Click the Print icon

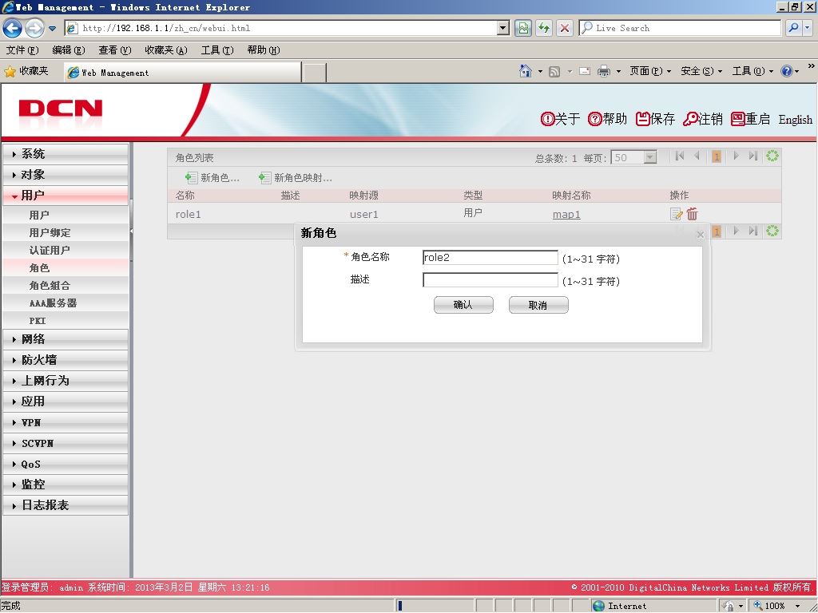(604, 71)
